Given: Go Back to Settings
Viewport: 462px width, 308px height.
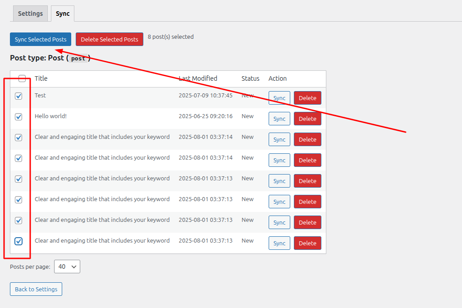Looking at the screenshot, I should [x=36, y=289].
